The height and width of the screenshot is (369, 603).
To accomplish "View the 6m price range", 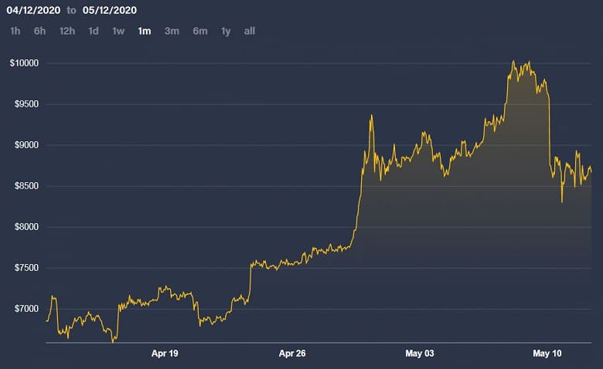I will [199, 31].
